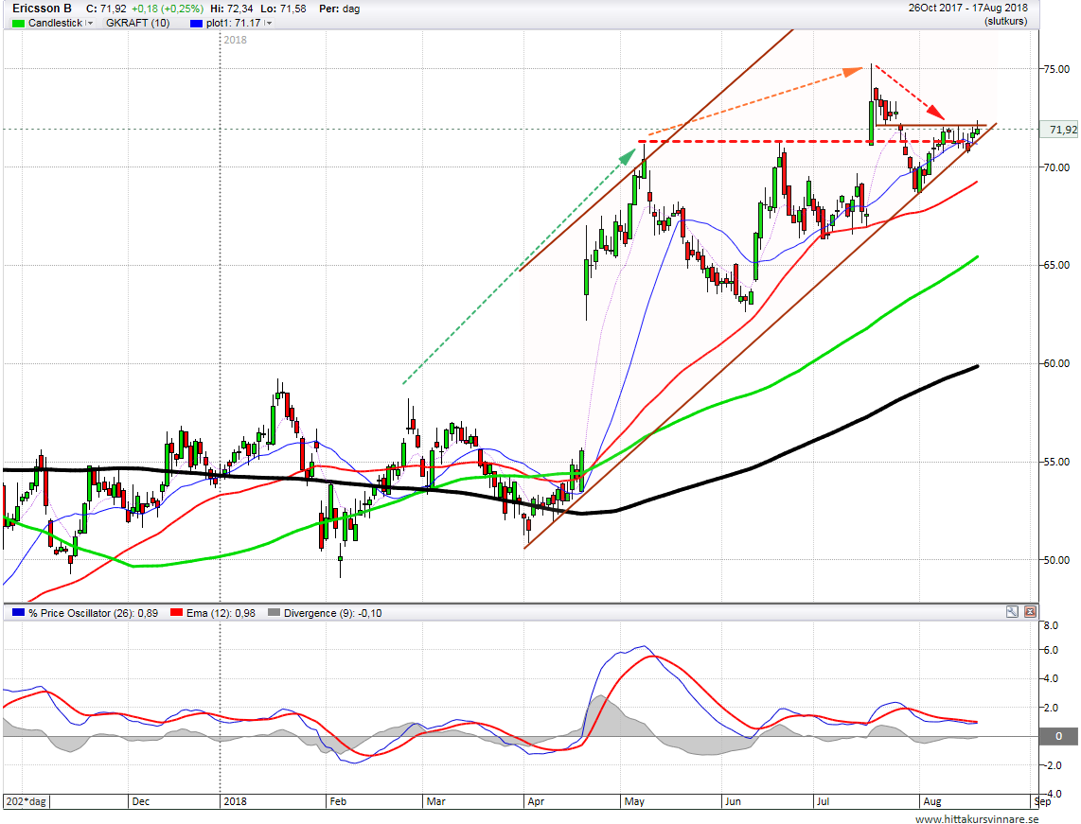Close the Price Oscillator panel

point(1030,612)
